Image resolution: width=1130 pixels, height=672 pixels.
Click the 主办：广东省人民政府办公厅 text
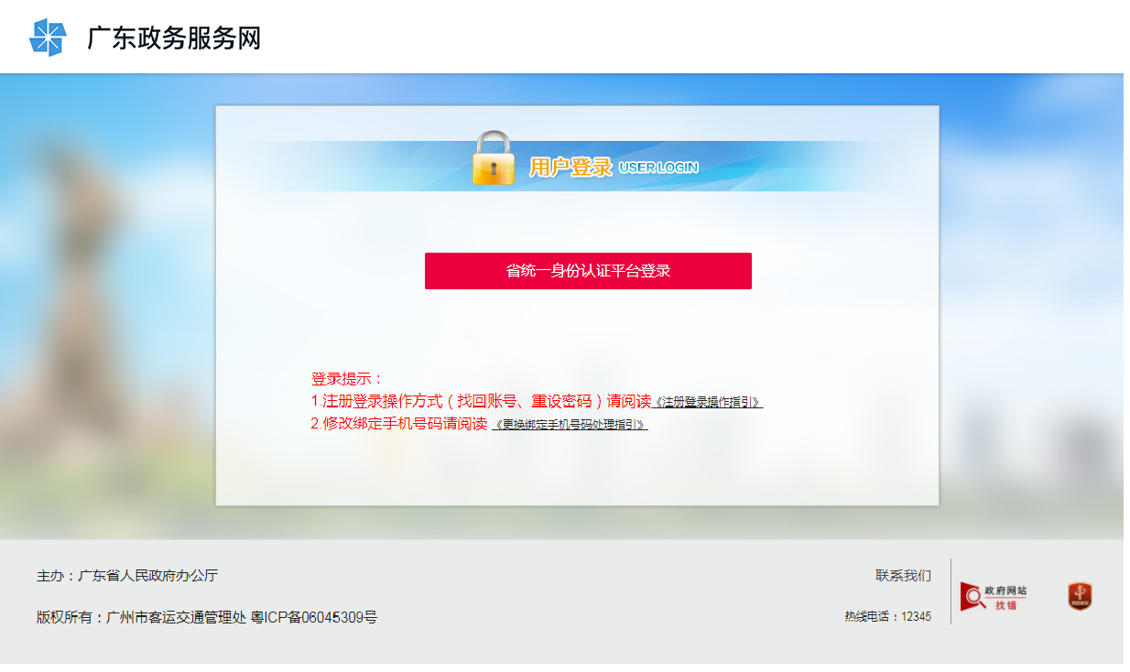click(x=127, y=576)
